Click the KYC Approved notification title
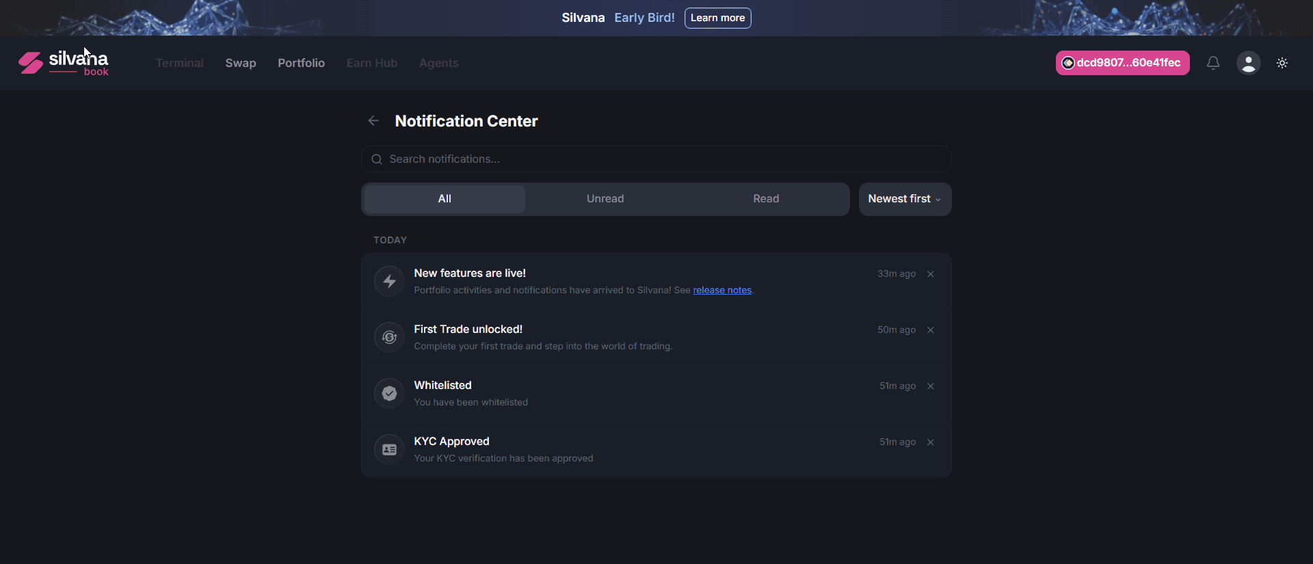This screenshot has height=564, width=1313. click(x=452, y=442)
